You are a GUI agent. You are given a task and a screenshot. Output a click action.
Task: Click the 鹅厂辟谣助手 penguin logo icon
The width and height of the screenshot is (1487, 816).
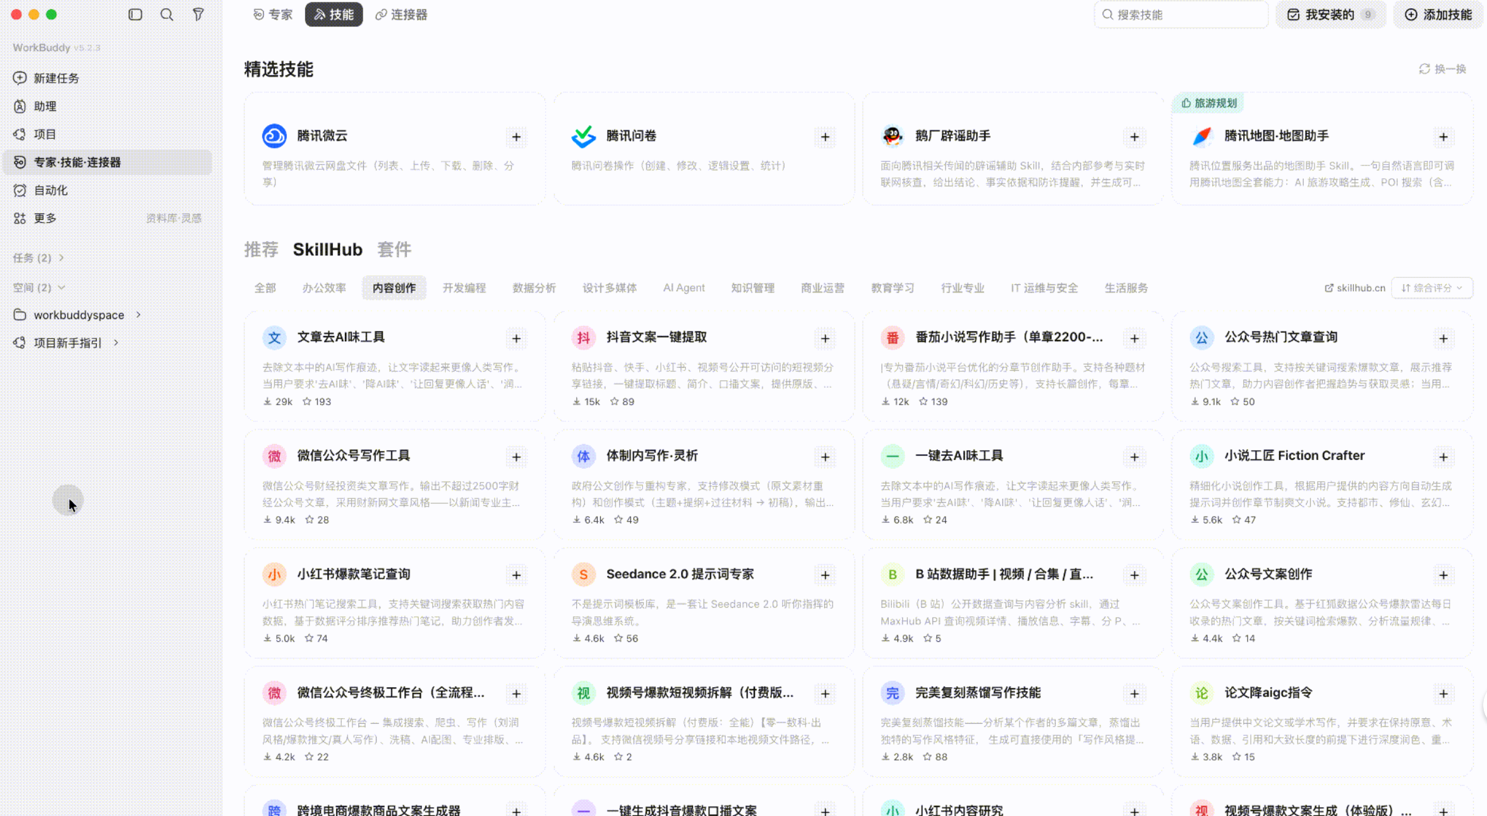pos(893,136)
